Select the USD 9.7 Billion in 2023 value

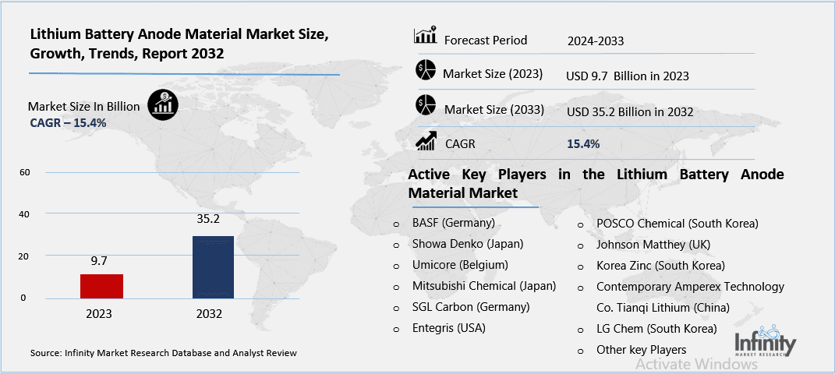coord(628,76)
